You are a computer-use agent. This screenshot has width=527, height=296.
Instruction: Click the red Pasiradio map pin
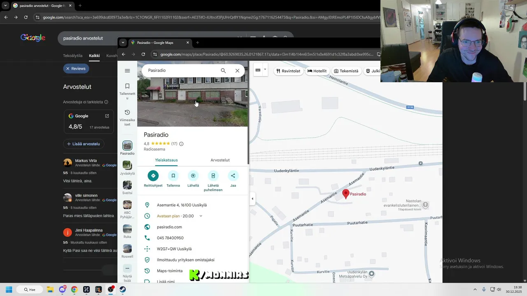pyautogui.click(x=346, y=194)
